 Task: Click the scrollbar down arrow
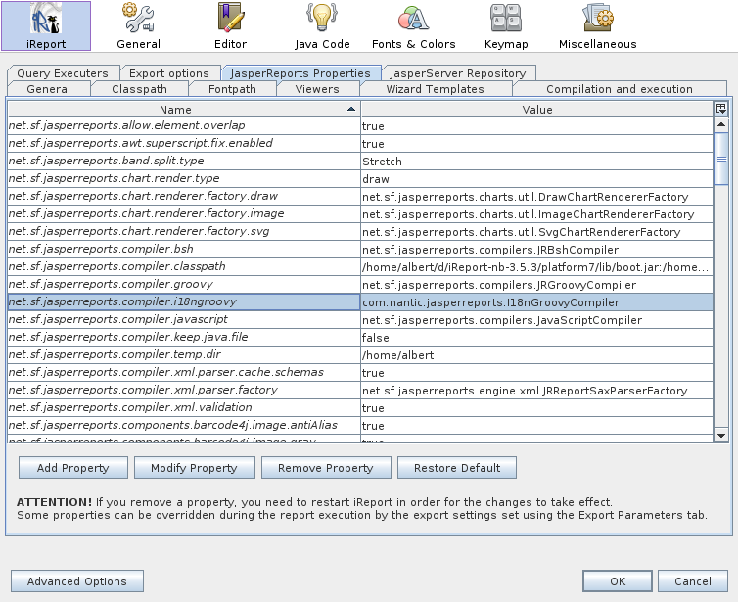721,435
